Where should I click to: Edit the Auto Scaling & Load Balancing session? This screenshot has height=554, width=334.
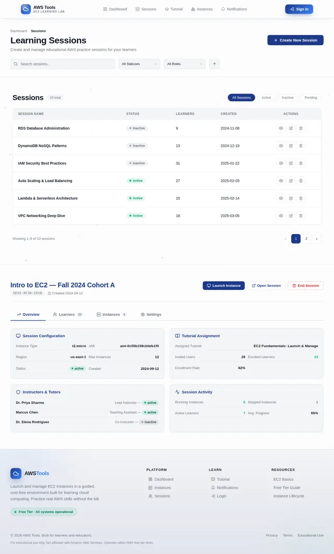pyautogui.click(x=291, y=180)
